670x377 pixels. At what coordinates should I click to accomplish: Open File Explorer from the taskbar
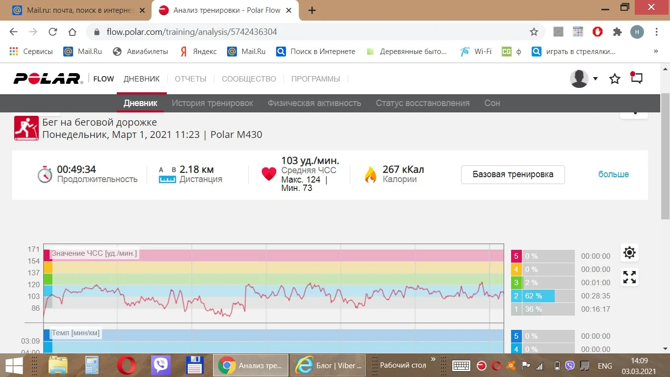pos(58,365)
